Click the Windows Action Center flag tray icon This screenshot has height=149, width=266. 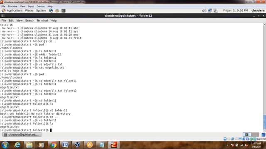[232, 145]
